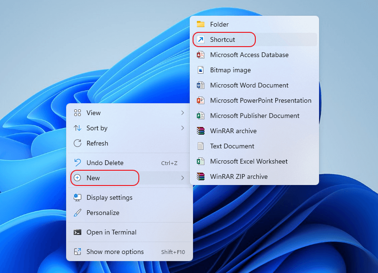Viewport: 378px width, 273px height.
Task: Create a new Text Document
Action: pos(254,146)
